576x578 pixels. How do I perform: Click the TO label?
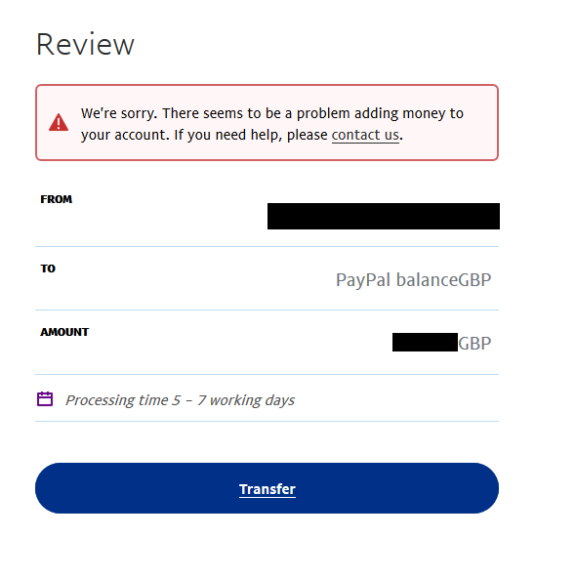(x=48, y=268)
